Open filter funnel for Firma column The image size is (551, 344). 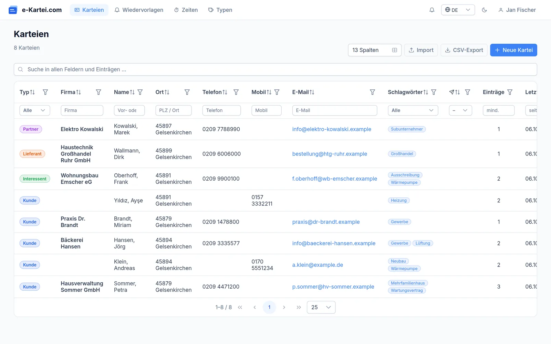[98, 92]
